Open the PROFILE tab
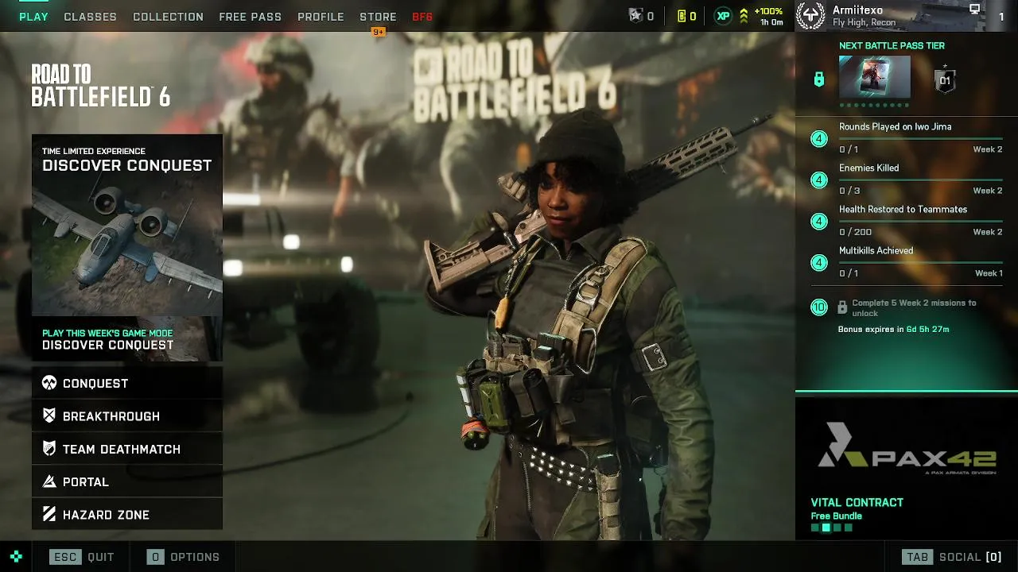 tap(321, 17)
